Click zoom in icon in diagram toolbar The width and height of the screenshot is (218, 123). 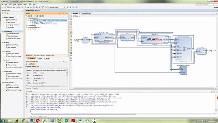[x=71, y=19]
